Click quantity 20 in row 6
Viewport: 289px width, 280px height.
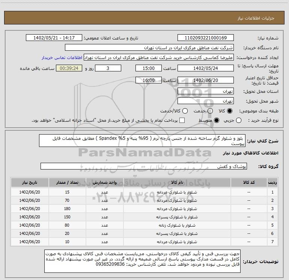click(67, 233)
